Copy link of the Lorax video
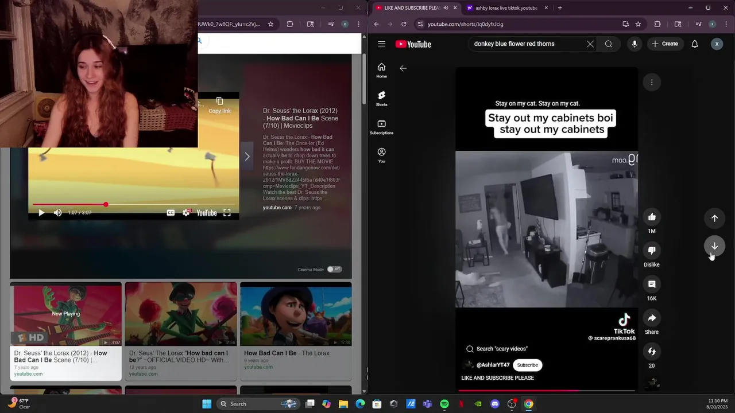Screen dimensions: 735x413 pyautogui.click(x=219, y=106)
